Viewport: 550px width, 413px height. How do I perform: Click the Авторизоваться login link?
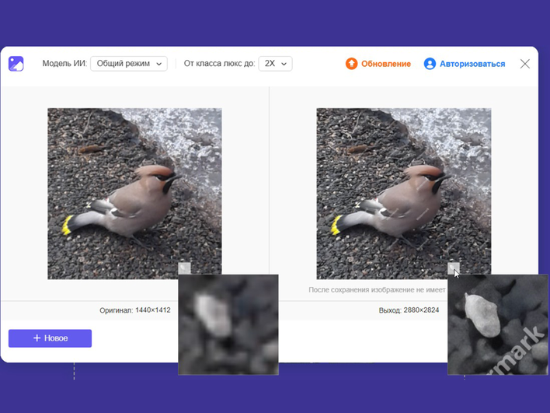tap(472, 64)
